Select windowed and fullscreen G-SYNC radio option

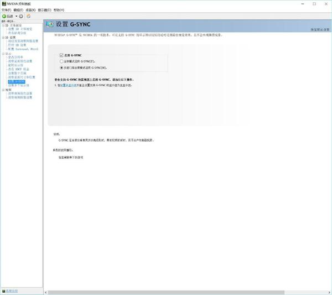tap(61, 66)
